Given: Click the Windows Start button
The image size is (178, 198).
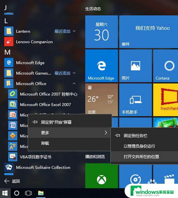Looking at the screenshot, I should 5,193.
